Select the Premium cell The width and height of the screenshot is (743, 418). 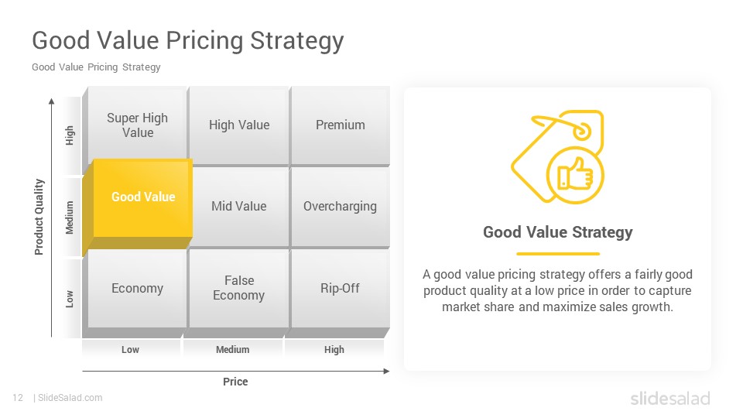(x=341, y=125)
